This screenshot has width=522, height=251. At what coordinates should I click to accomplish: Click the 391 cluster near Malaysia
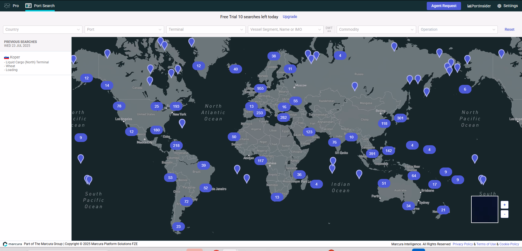[372, 154]
